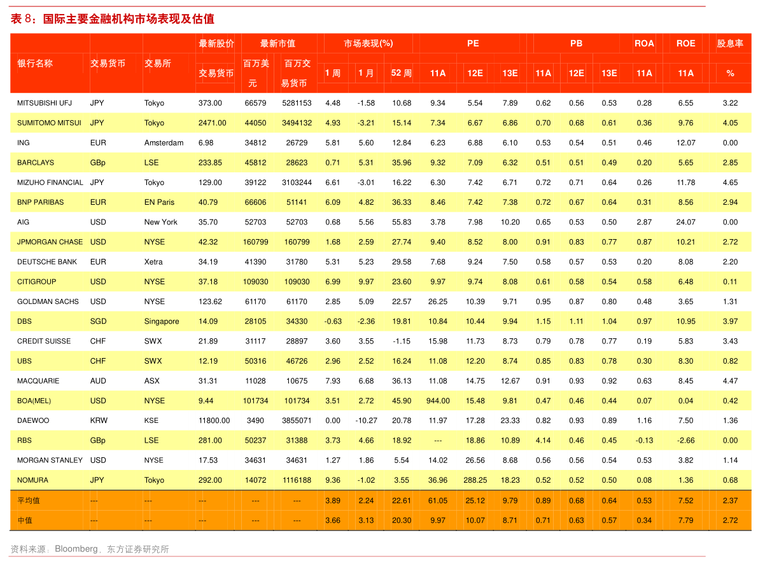
Task: Select the ING bank name cell
Action: [x=23, y=142]
